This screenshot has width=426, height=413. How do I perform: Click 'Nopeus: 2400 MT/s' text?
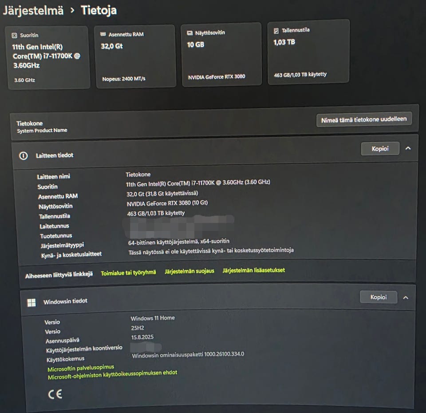[x=124, y=79]
